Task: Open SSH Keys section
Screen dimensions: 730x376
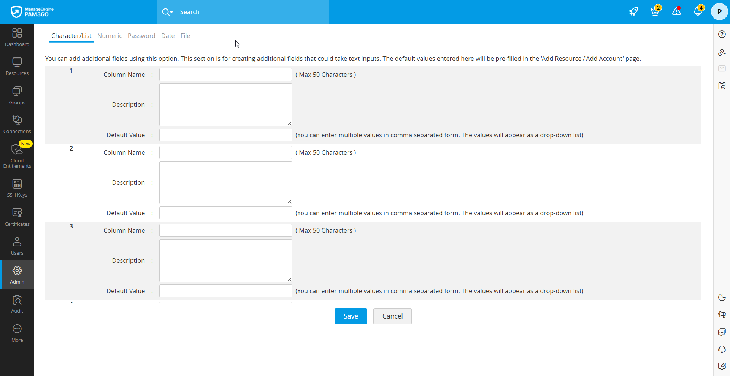Action: [x=17, y=188]
